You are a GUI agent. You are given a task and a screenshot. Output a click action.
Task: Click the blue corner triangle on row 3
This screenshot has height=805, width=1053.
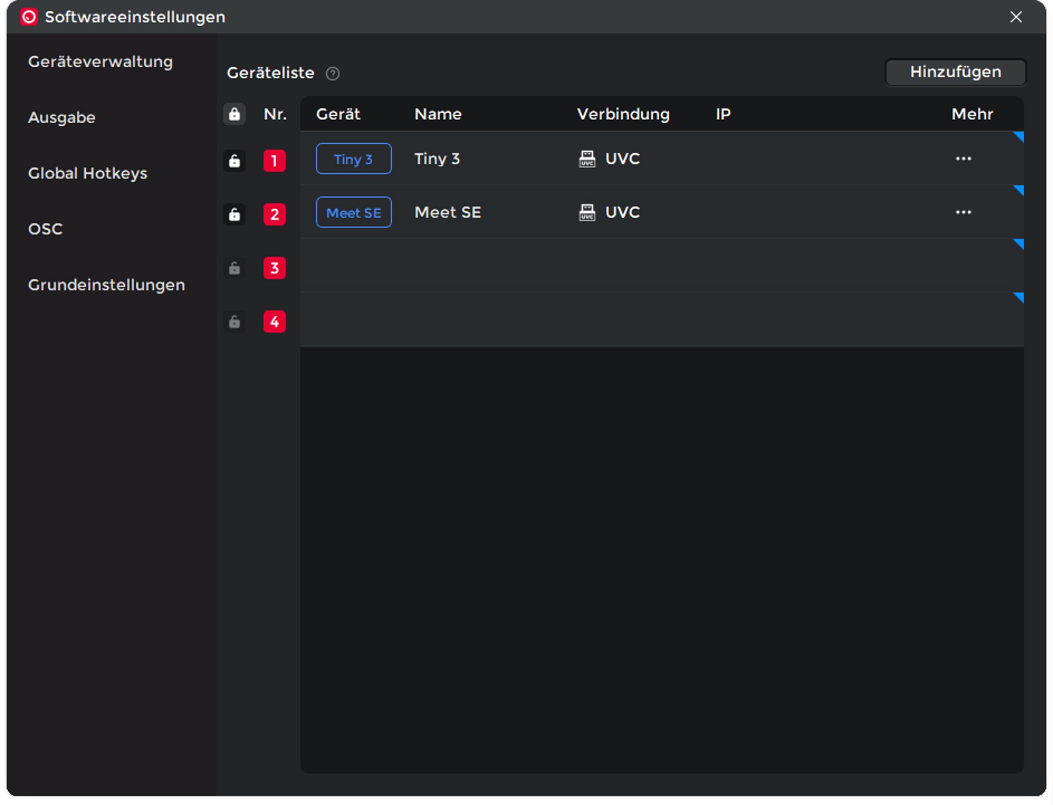pos(1019,243)
